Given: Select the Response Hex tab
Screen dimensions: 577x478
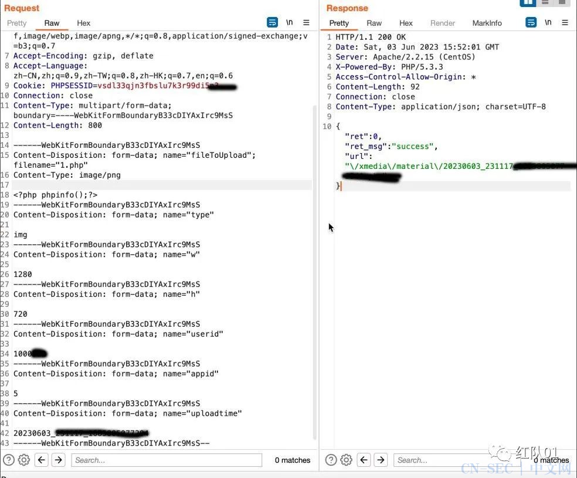Looking at the screenshot, I should pos(406,23).
